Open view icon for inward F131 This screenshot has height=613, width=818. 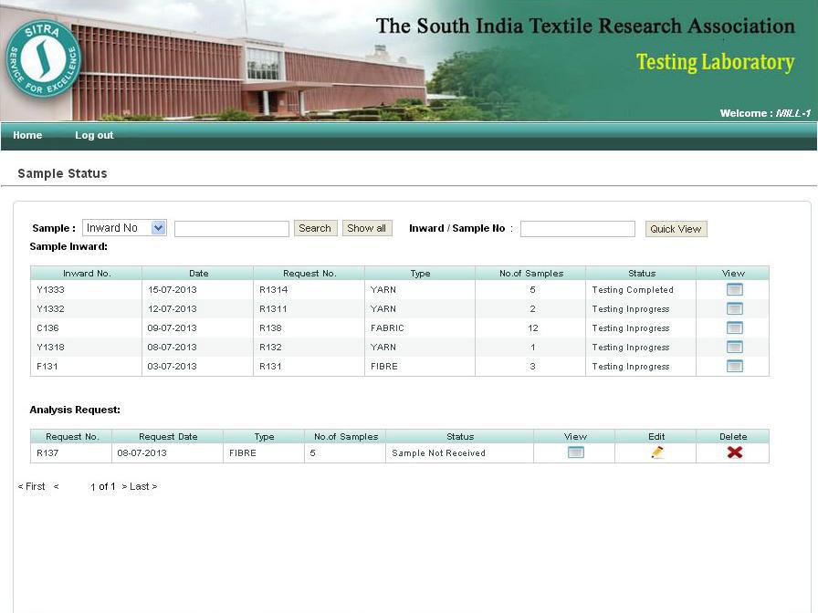point(734,366)
